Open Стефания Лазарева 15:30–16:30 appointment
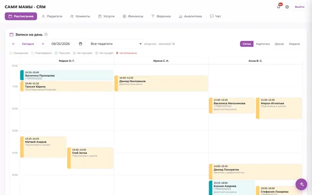312x195 pixels. coord(279,191)
